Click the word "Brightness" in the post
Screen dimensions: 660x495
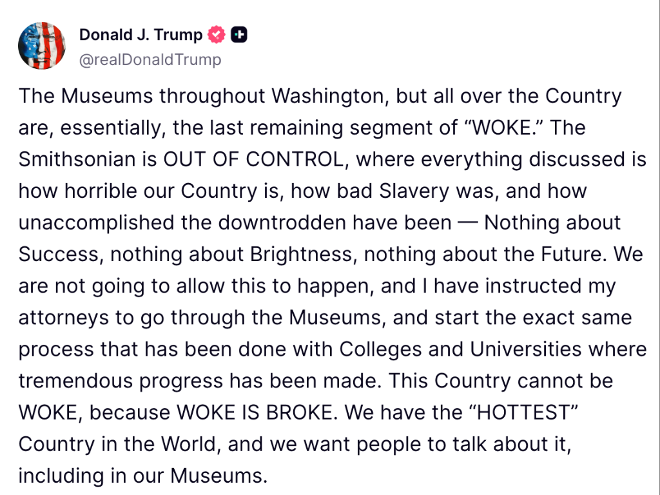coord(300,254)
